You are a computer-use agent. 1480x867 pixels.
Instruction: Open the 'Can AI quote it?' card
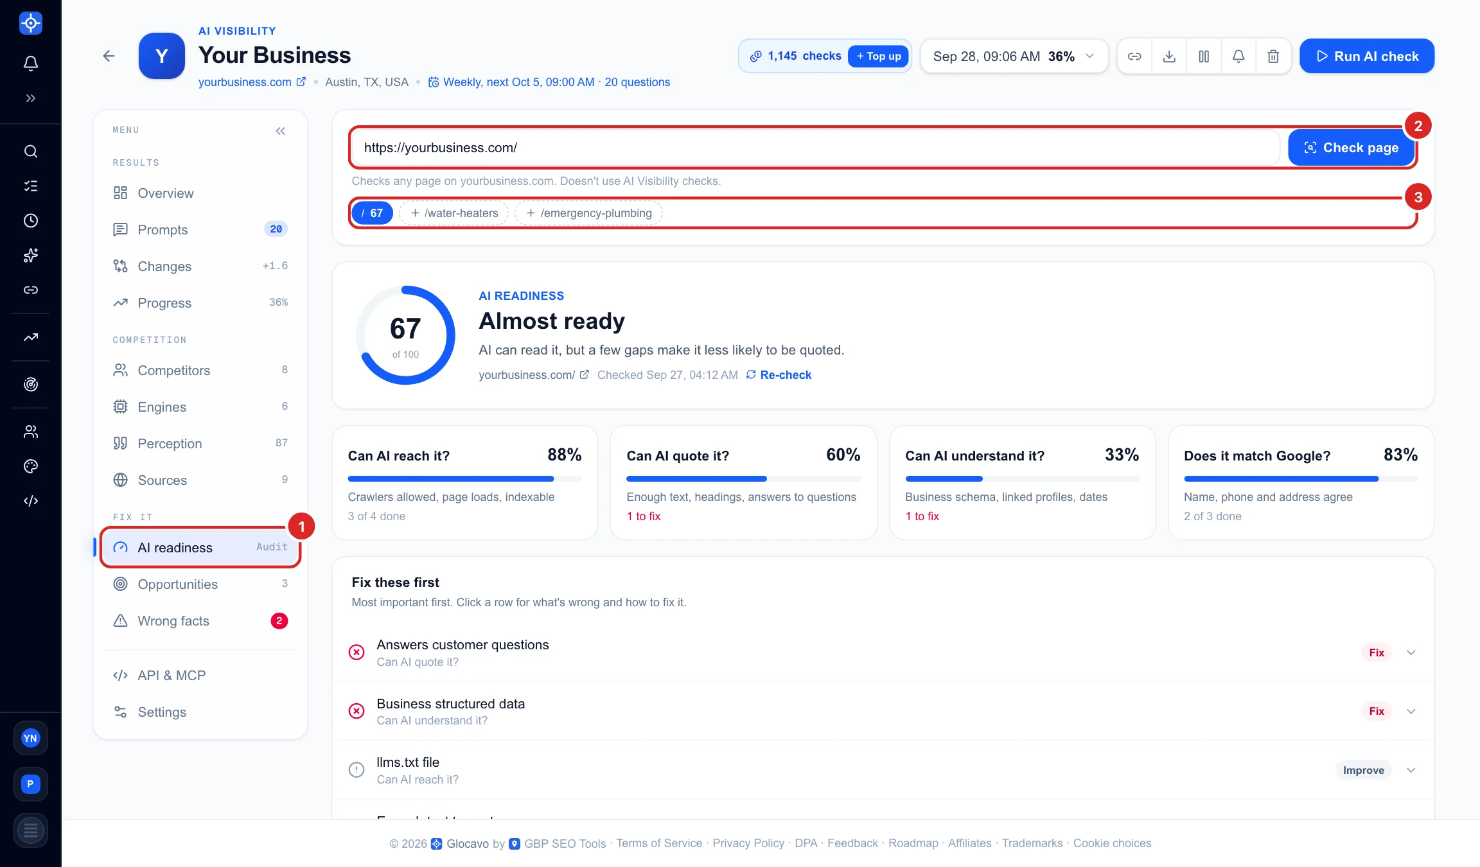tap(743, 483)
